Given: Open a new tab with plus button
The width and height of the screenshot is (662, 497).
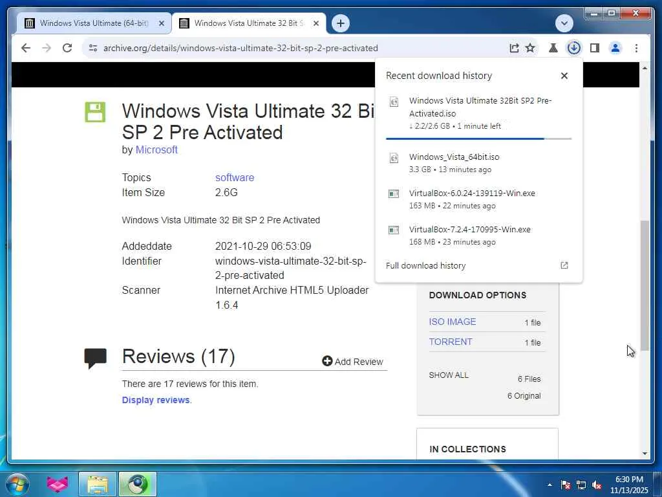Looking at the screenshot, I should point(341,23).
